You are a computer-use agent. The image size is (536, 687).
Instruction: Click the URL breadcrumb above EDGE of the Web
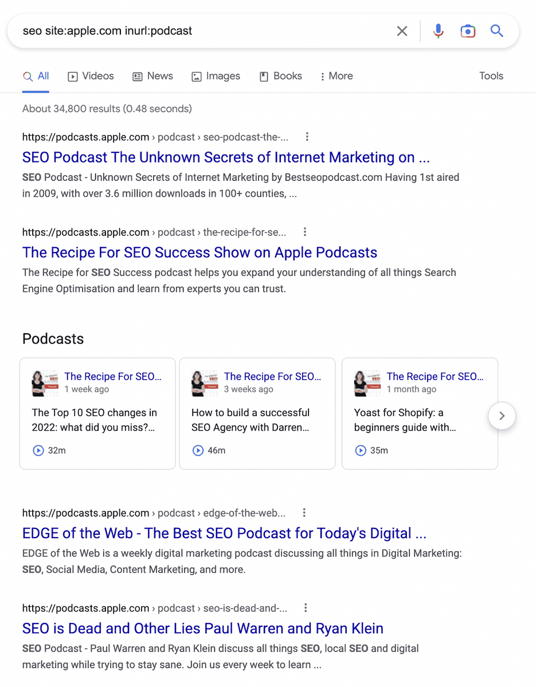click(154, 512)
